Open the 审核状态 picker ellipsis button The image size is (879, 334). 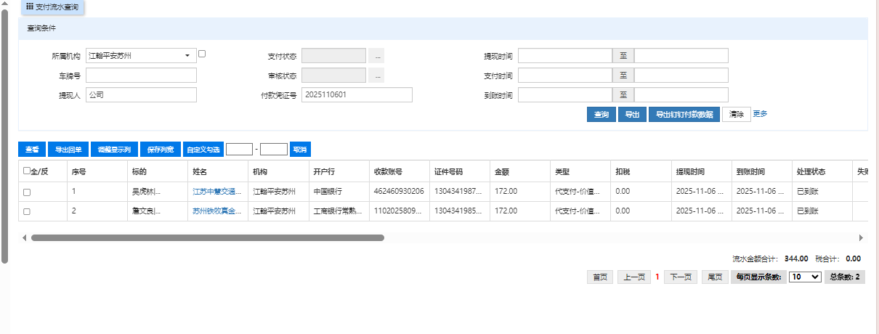376,75
